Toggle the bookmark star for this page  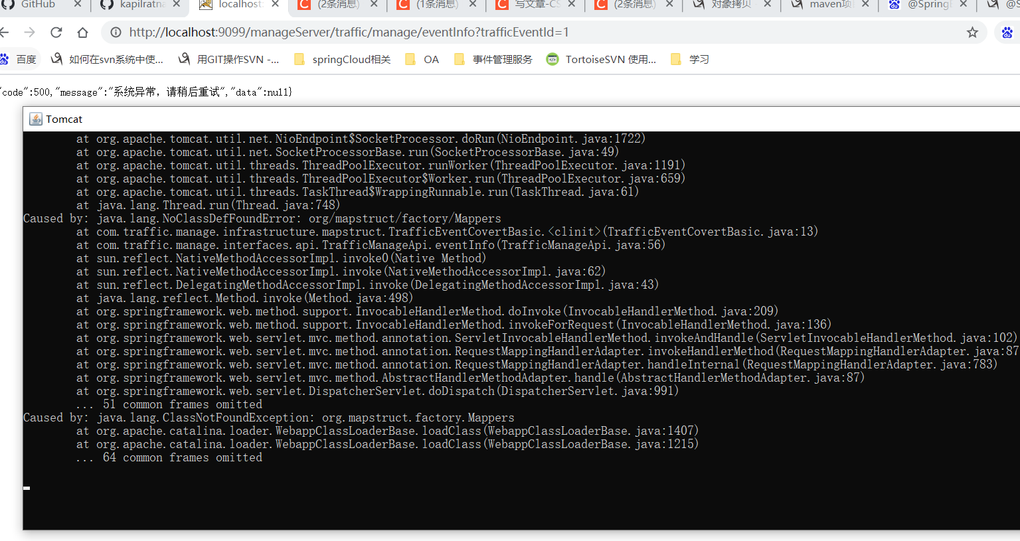(972, 31)
